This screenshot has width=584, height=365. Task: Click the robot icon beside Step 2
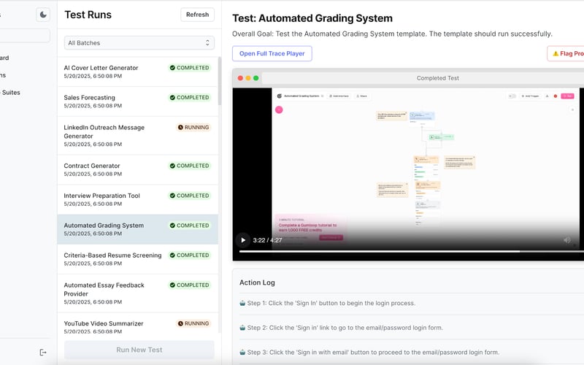pyautogui.click(x=242, y=328)
